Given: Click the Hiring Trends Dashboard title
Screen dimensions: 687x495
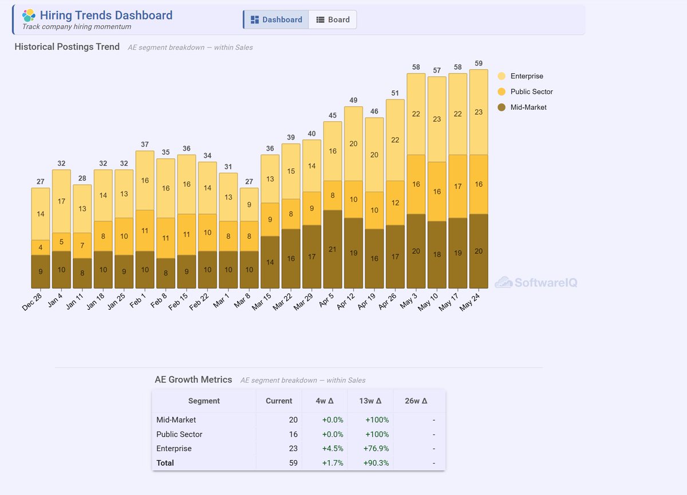Looking at the screenshot, I should click(106, 15).
